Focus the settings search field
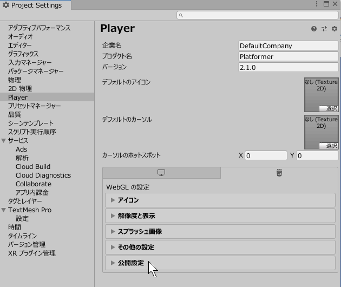 click(x=258, y=15)
